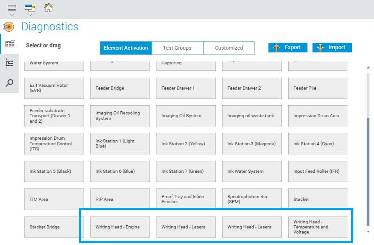374x245 pixels.
Task: Select the Imaging Oil System tile
Action: [x=186, y=116]
